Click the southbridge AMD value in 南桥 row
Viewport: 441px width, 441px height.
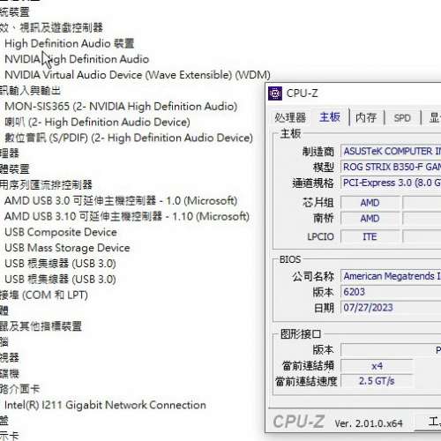(370, 219)
